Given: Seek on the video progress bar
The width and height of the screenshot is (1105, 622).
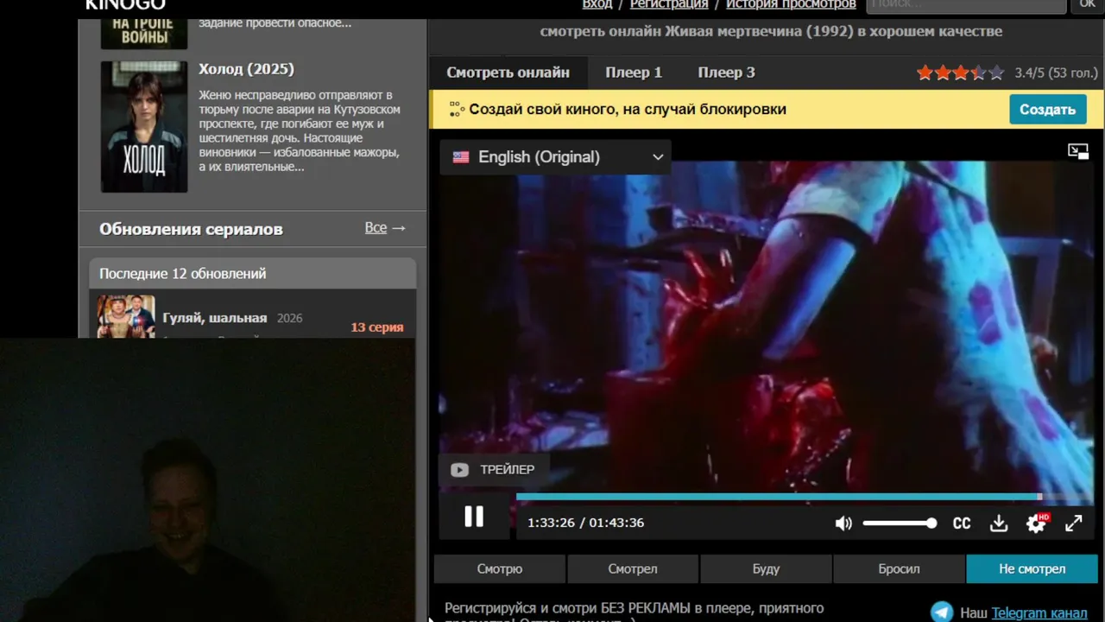Looking at the screenshot, I should (x=805, y=497).
